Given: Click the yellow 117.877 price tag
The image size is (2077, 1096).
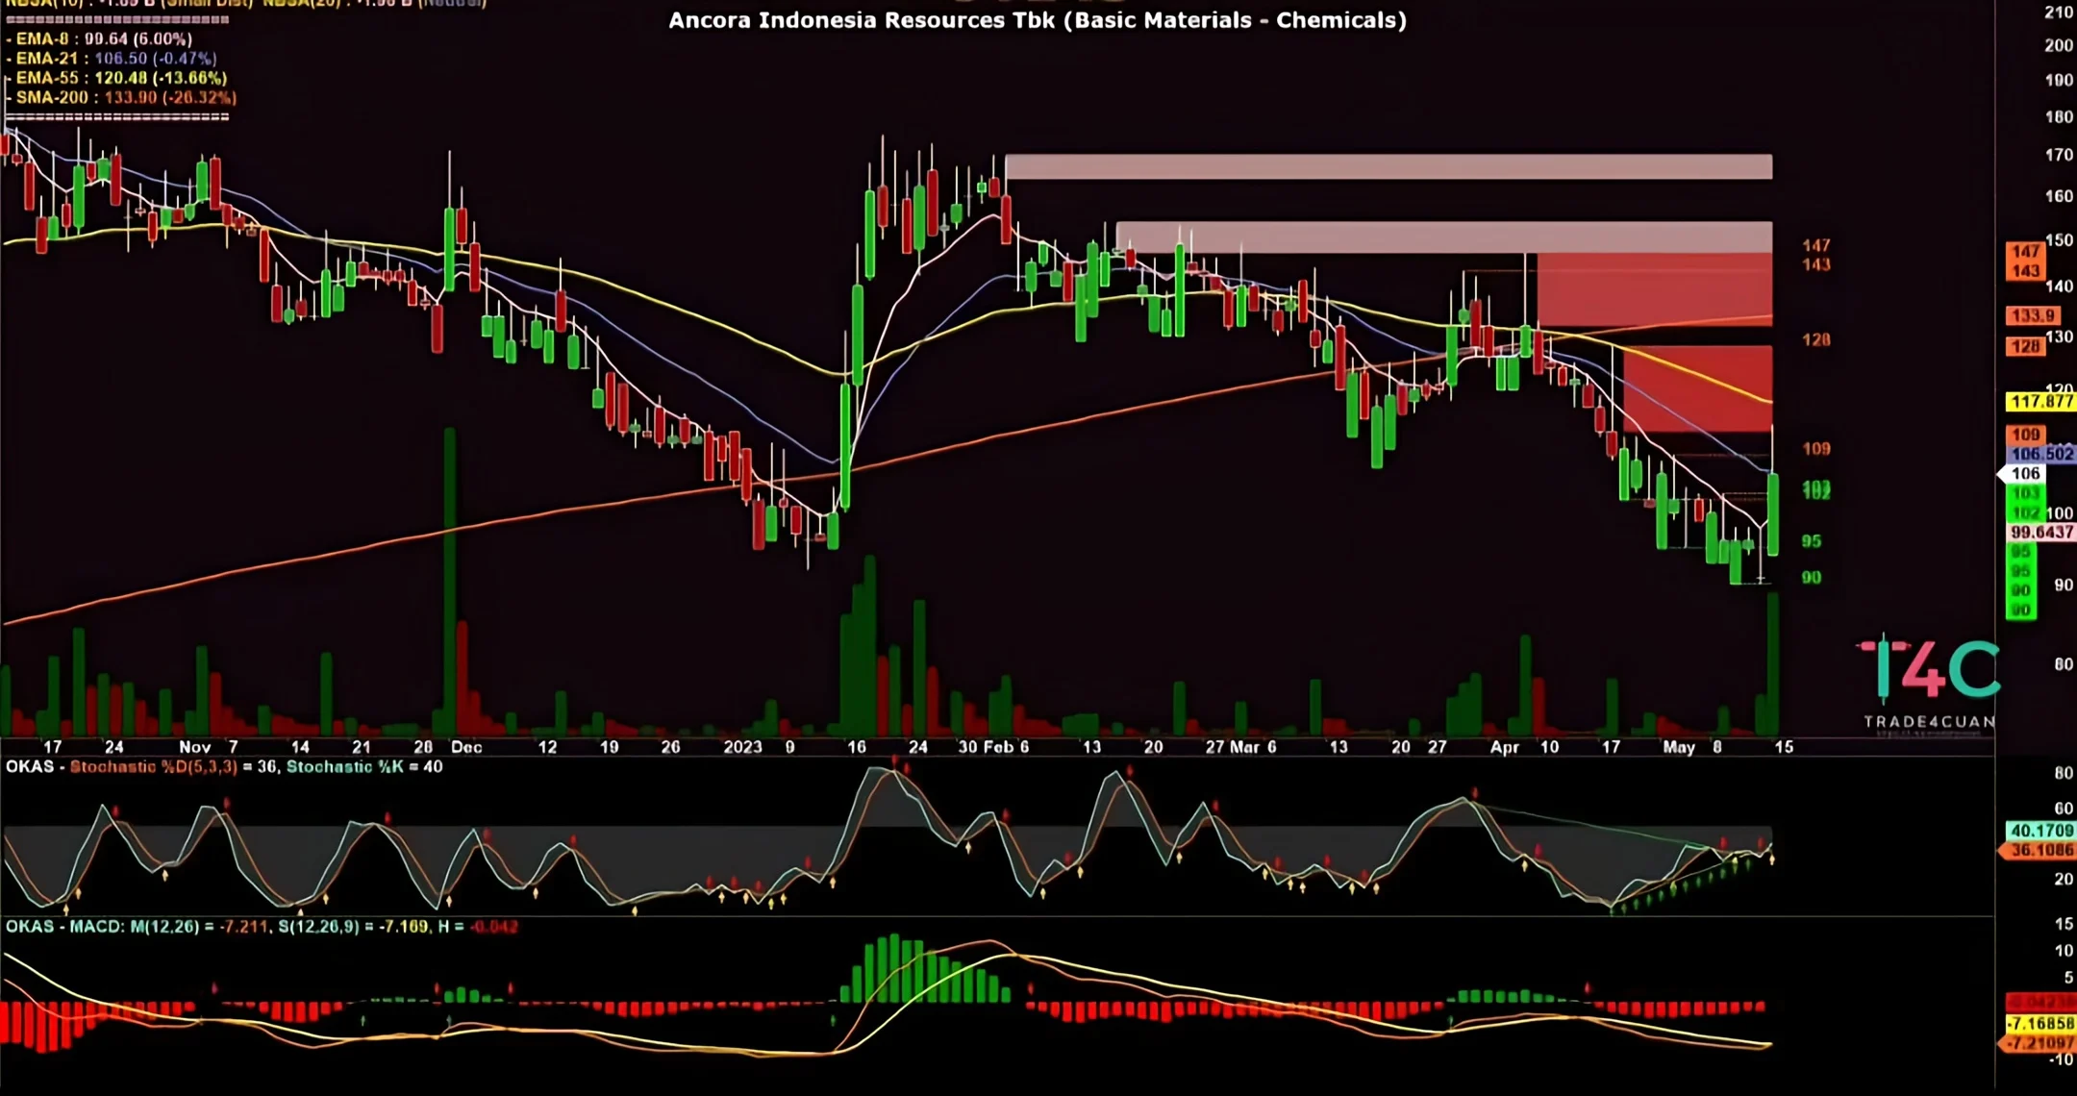Looking at the screenshot, I should (2040, 402).
